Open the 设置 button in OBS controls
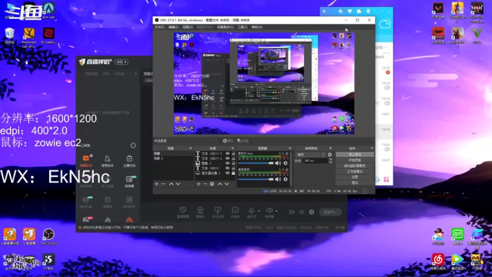The image size is (492, 277). 355,177
